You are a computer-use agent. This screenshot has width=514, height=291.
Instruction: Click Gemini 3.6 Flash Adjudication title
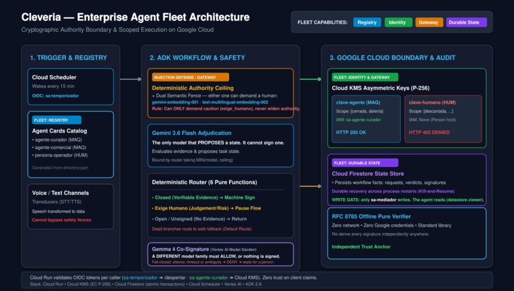pos(191,133)
